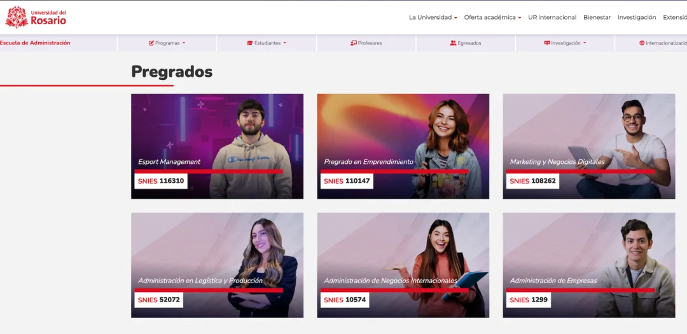Open Administración en Logística y Producción
Image resolution: width=687 pixels, height=334 pixels.
pos(218,265)
